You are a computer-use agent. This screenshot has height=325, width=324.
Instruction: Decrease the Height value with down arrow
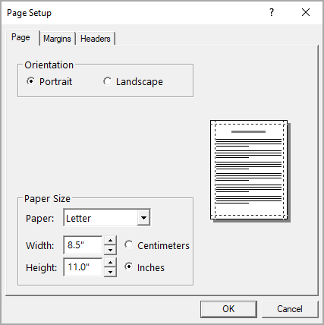pos(110,272)
